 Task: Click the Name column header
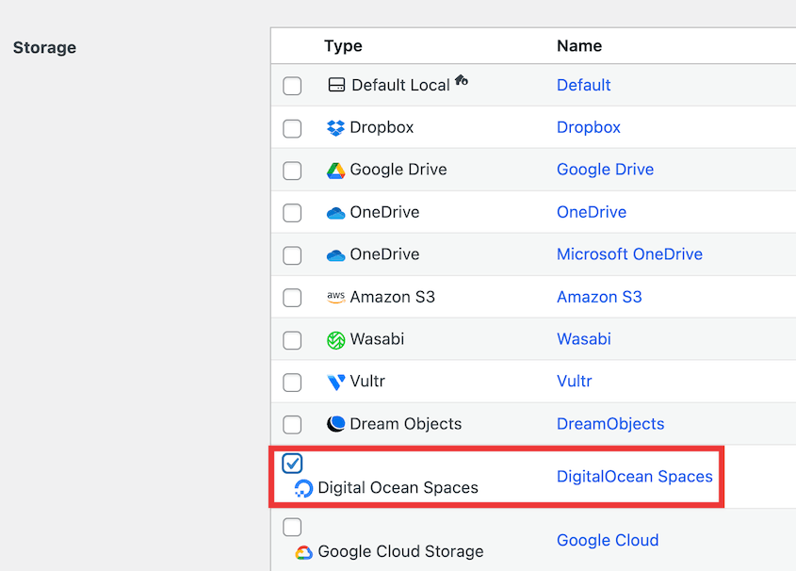579,45
